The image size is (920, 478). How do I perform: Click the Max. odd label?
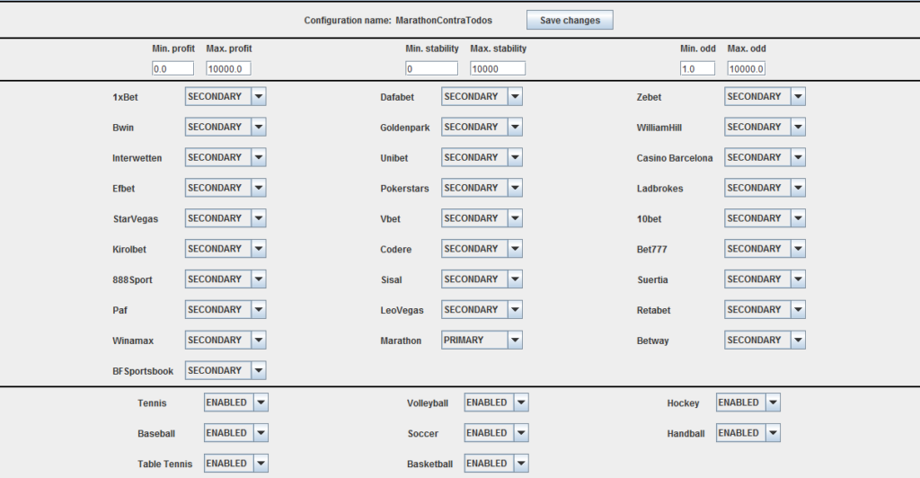pyautogui.click(x=747, y=49)
